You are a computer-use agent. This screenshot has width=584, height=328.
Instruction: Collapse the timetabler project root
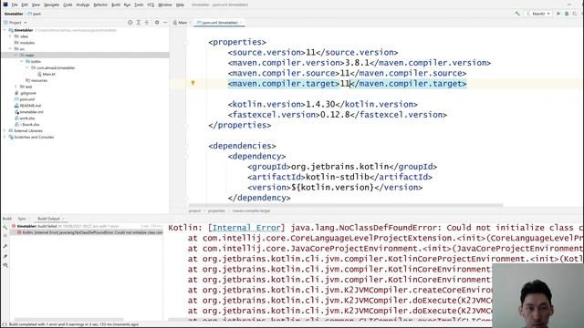[x=5, y=30]
